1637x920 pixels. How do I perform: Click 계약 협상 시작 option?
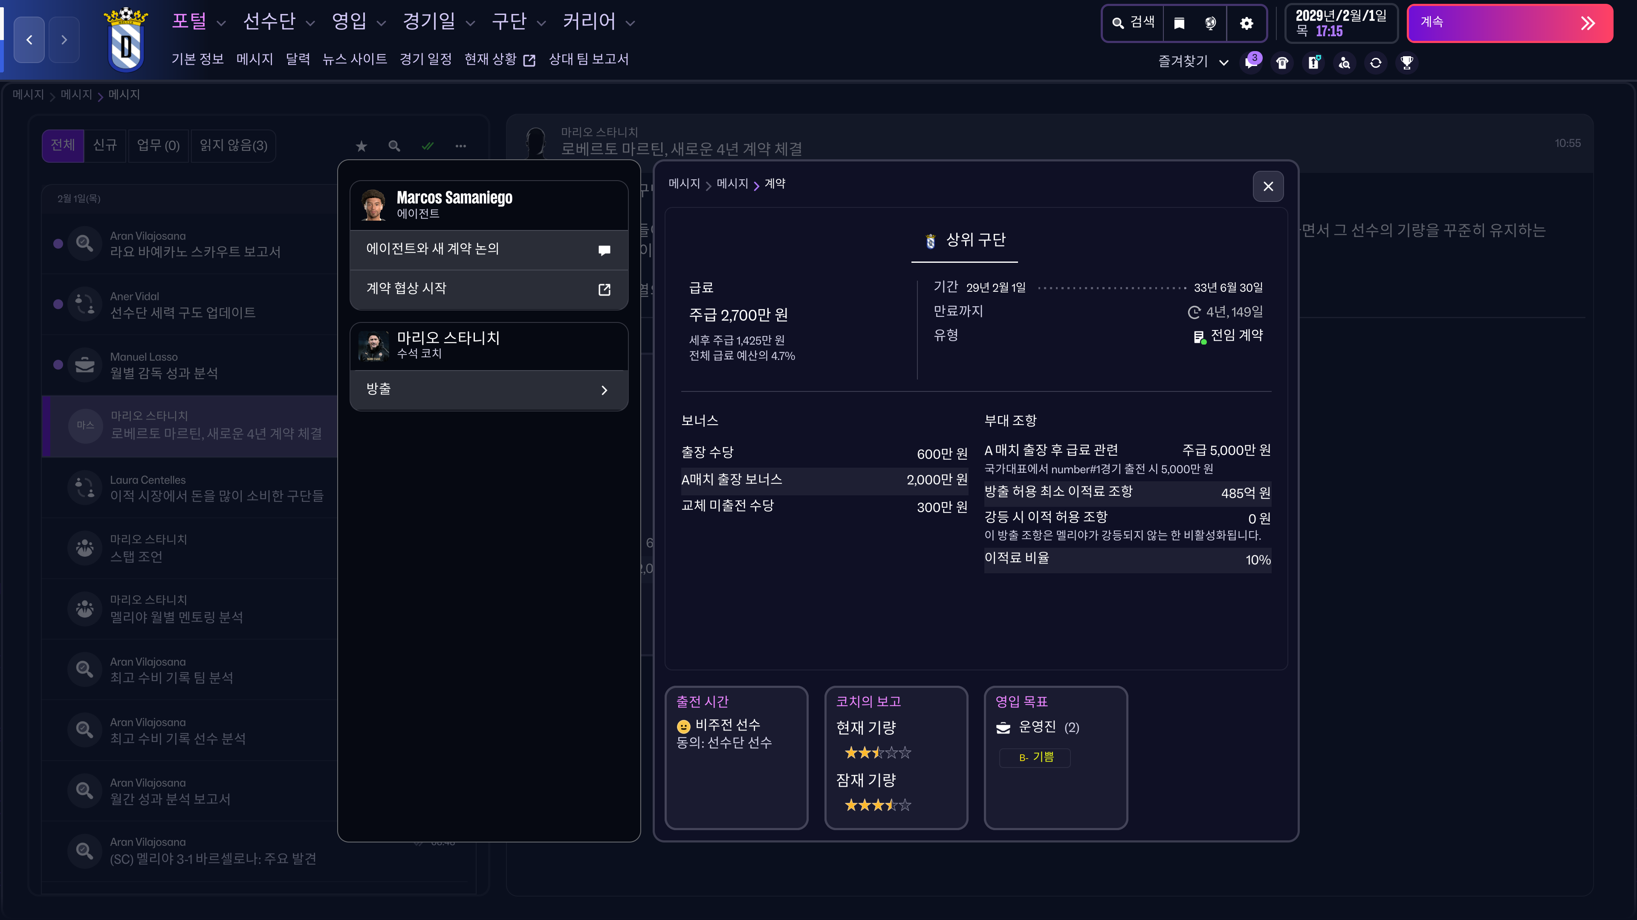[489, 289]
